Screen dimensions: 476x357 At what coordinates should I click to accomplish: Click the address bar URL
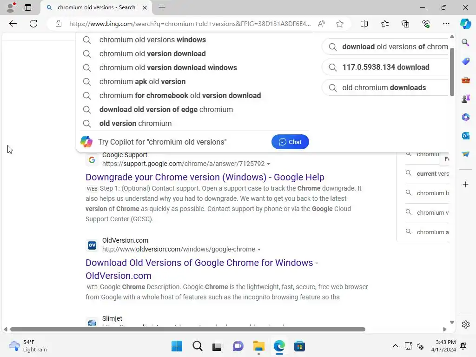pos(190,24)
